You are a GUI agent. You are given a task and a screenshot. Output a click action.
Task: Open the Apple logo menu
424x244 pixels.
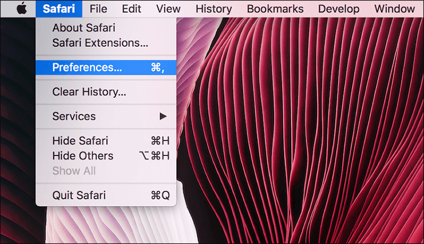coord(21,8)
